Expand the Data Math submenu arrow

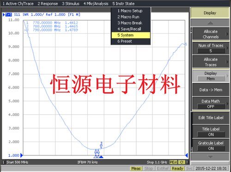click(227, 104)
